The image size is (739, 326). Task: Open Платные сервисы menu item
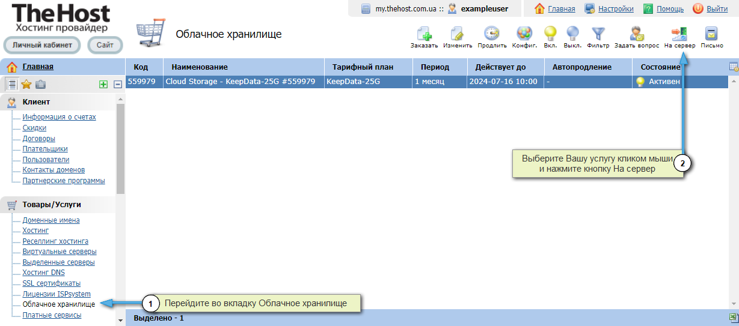click(52, 315)
